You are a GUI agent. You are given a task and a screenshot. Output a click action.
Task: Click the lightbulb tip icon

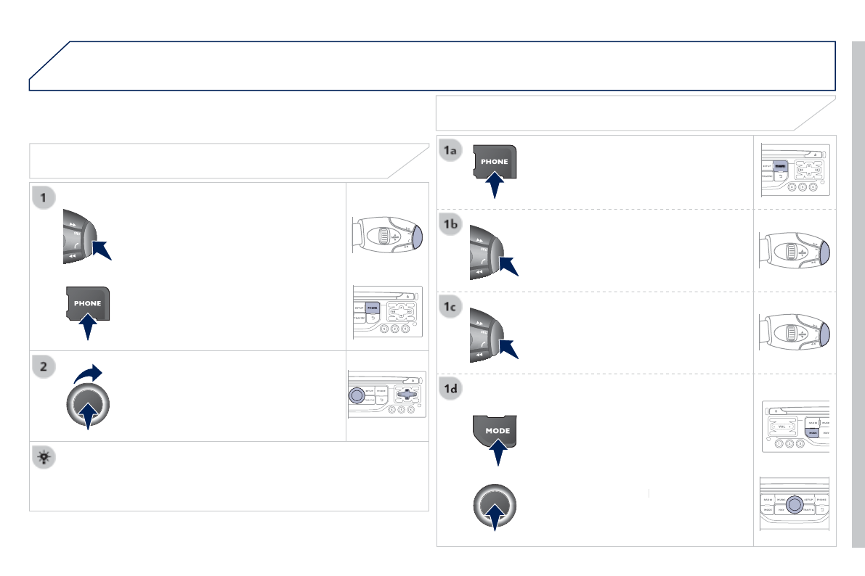click(44, 457)
